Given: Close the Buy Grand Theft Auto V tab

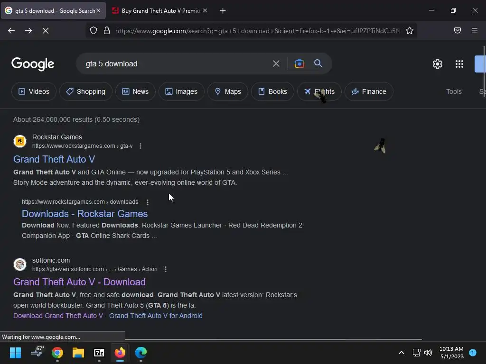Looking at the screenshot, I should coord(205,10).
